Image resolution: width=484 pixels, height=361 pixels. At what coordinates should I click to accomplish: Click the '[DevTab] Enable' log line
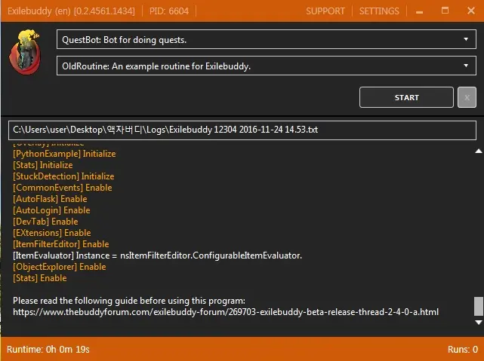(x=45, y=222)
